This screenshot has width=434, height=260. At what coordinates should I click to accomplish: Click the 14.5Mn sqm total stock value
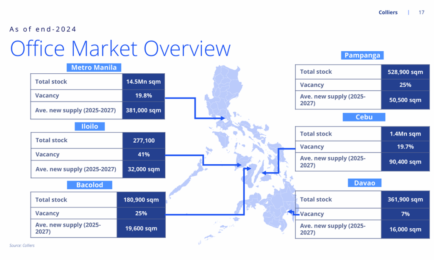click(x=144, y=81)
